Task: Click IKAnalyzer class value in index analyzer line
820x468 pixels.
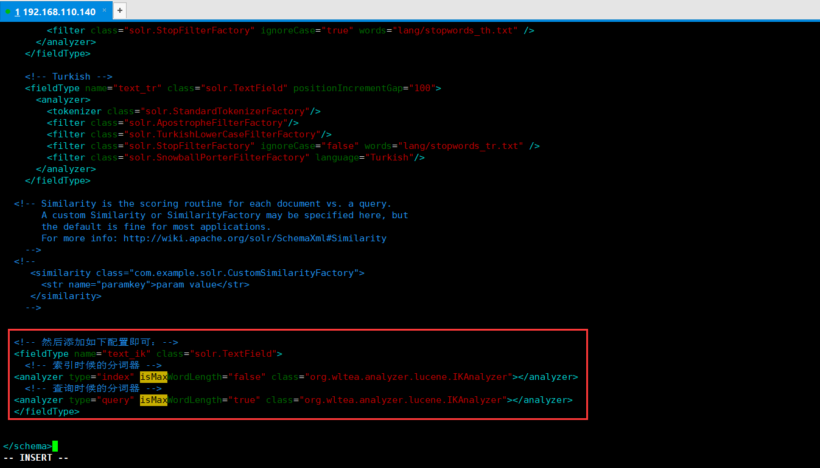Action: pos(408,377)
